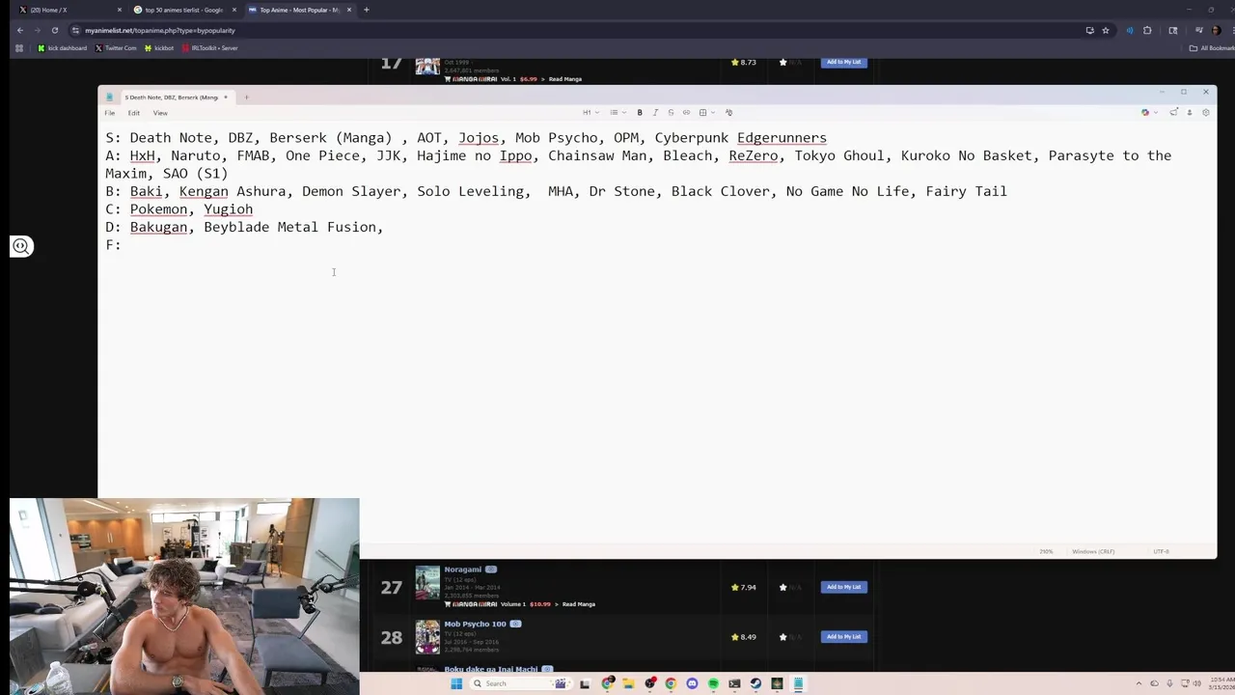This screenshot has height=695, width=1235.
Task: Add a new Notepad tab
Action: pos(246,97)
